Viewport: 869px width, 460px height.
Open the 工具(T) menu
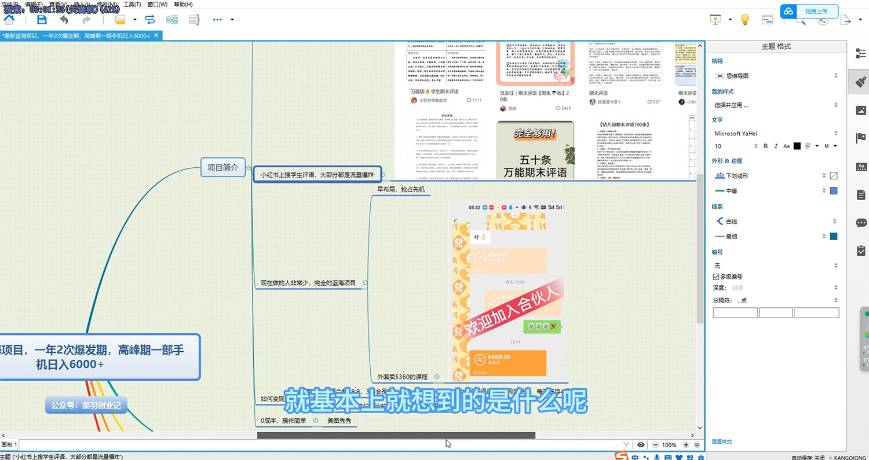(132, 4)
